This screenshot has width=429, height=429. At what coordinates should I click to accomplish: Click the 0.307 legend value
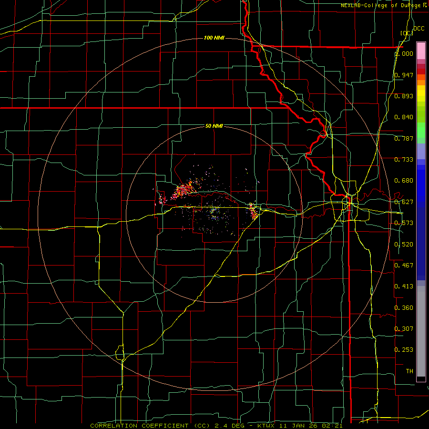point(404,328)
